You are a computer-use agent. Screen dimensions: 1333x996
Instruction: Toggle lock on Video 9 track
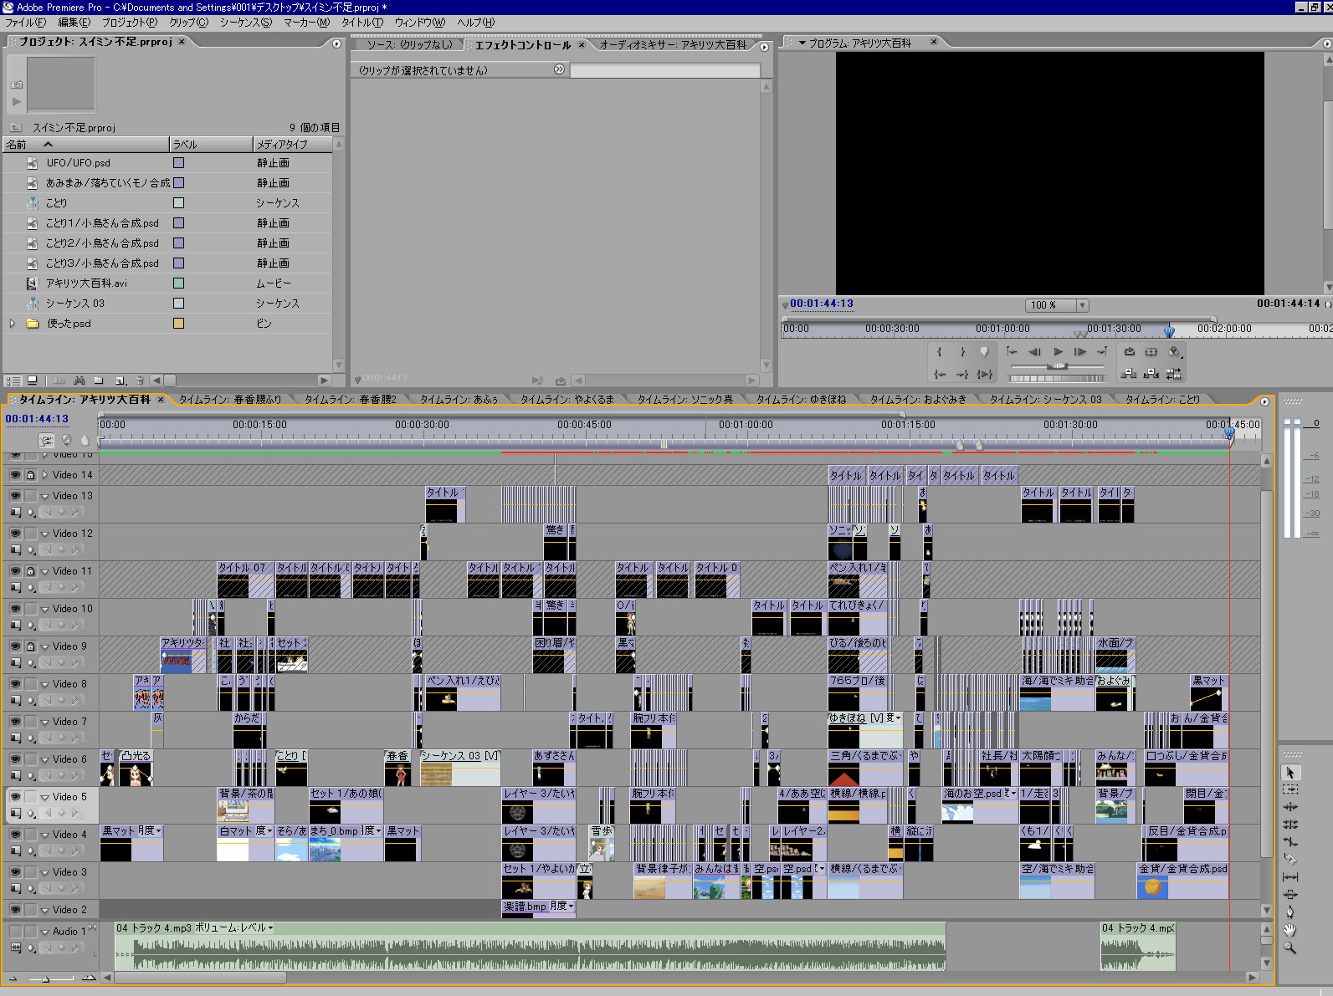pyautogui.click(x=31, y=646)
